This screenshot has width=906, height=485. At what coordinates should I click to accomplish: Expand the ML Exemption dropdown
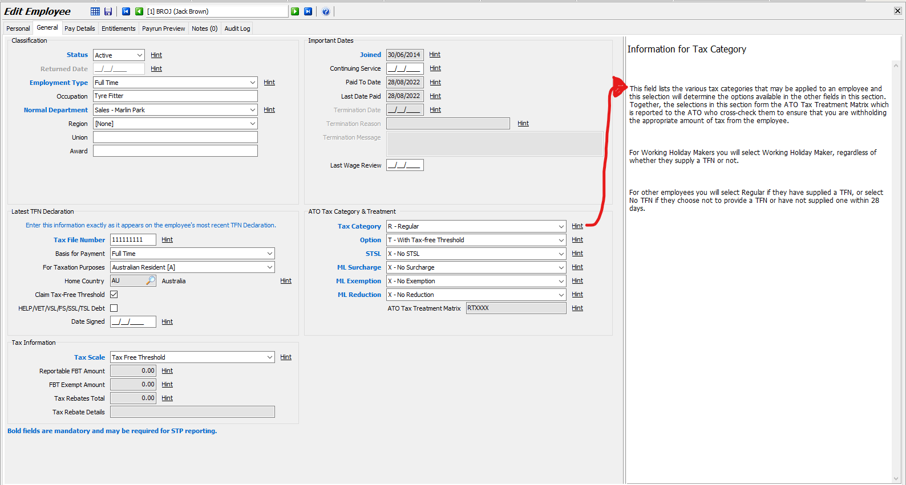point(561,281)
